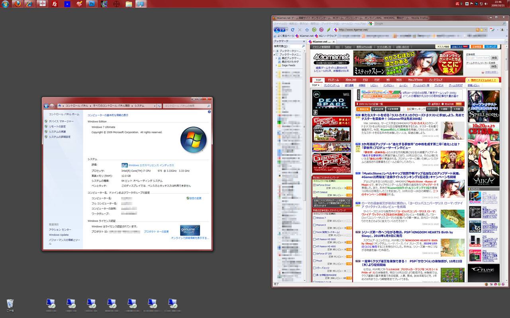Screen dimensions: 510x318
Task: Click the Firefox reload button
Action: (292, 30)
